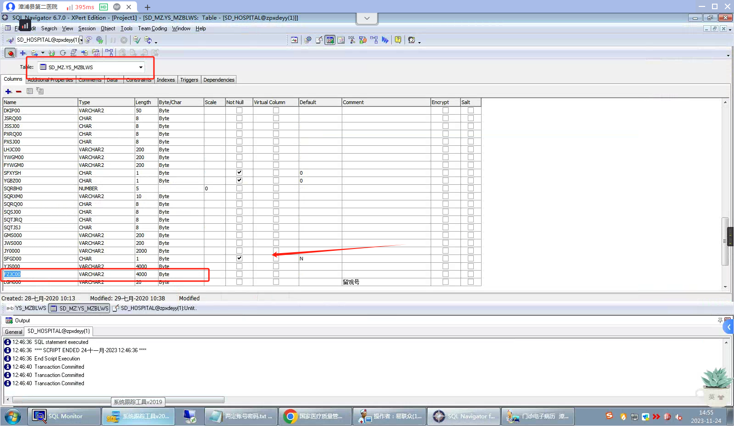Open new remote session tab with plus button
Viewport: 734px width, 426px height.
[x=147, y=7]
